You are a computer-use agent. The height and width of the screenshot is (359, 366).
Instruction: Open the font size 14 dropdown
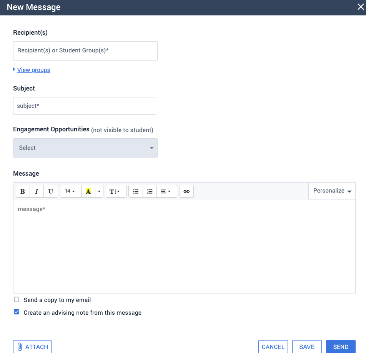coord(71,191)
